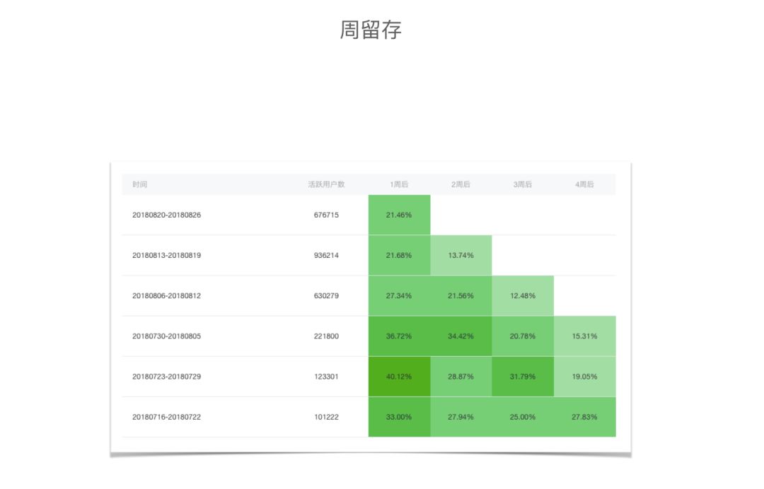The image size is (764, 489).
Task: Click the 20.78% retention cell
Action: coord(523,336)
